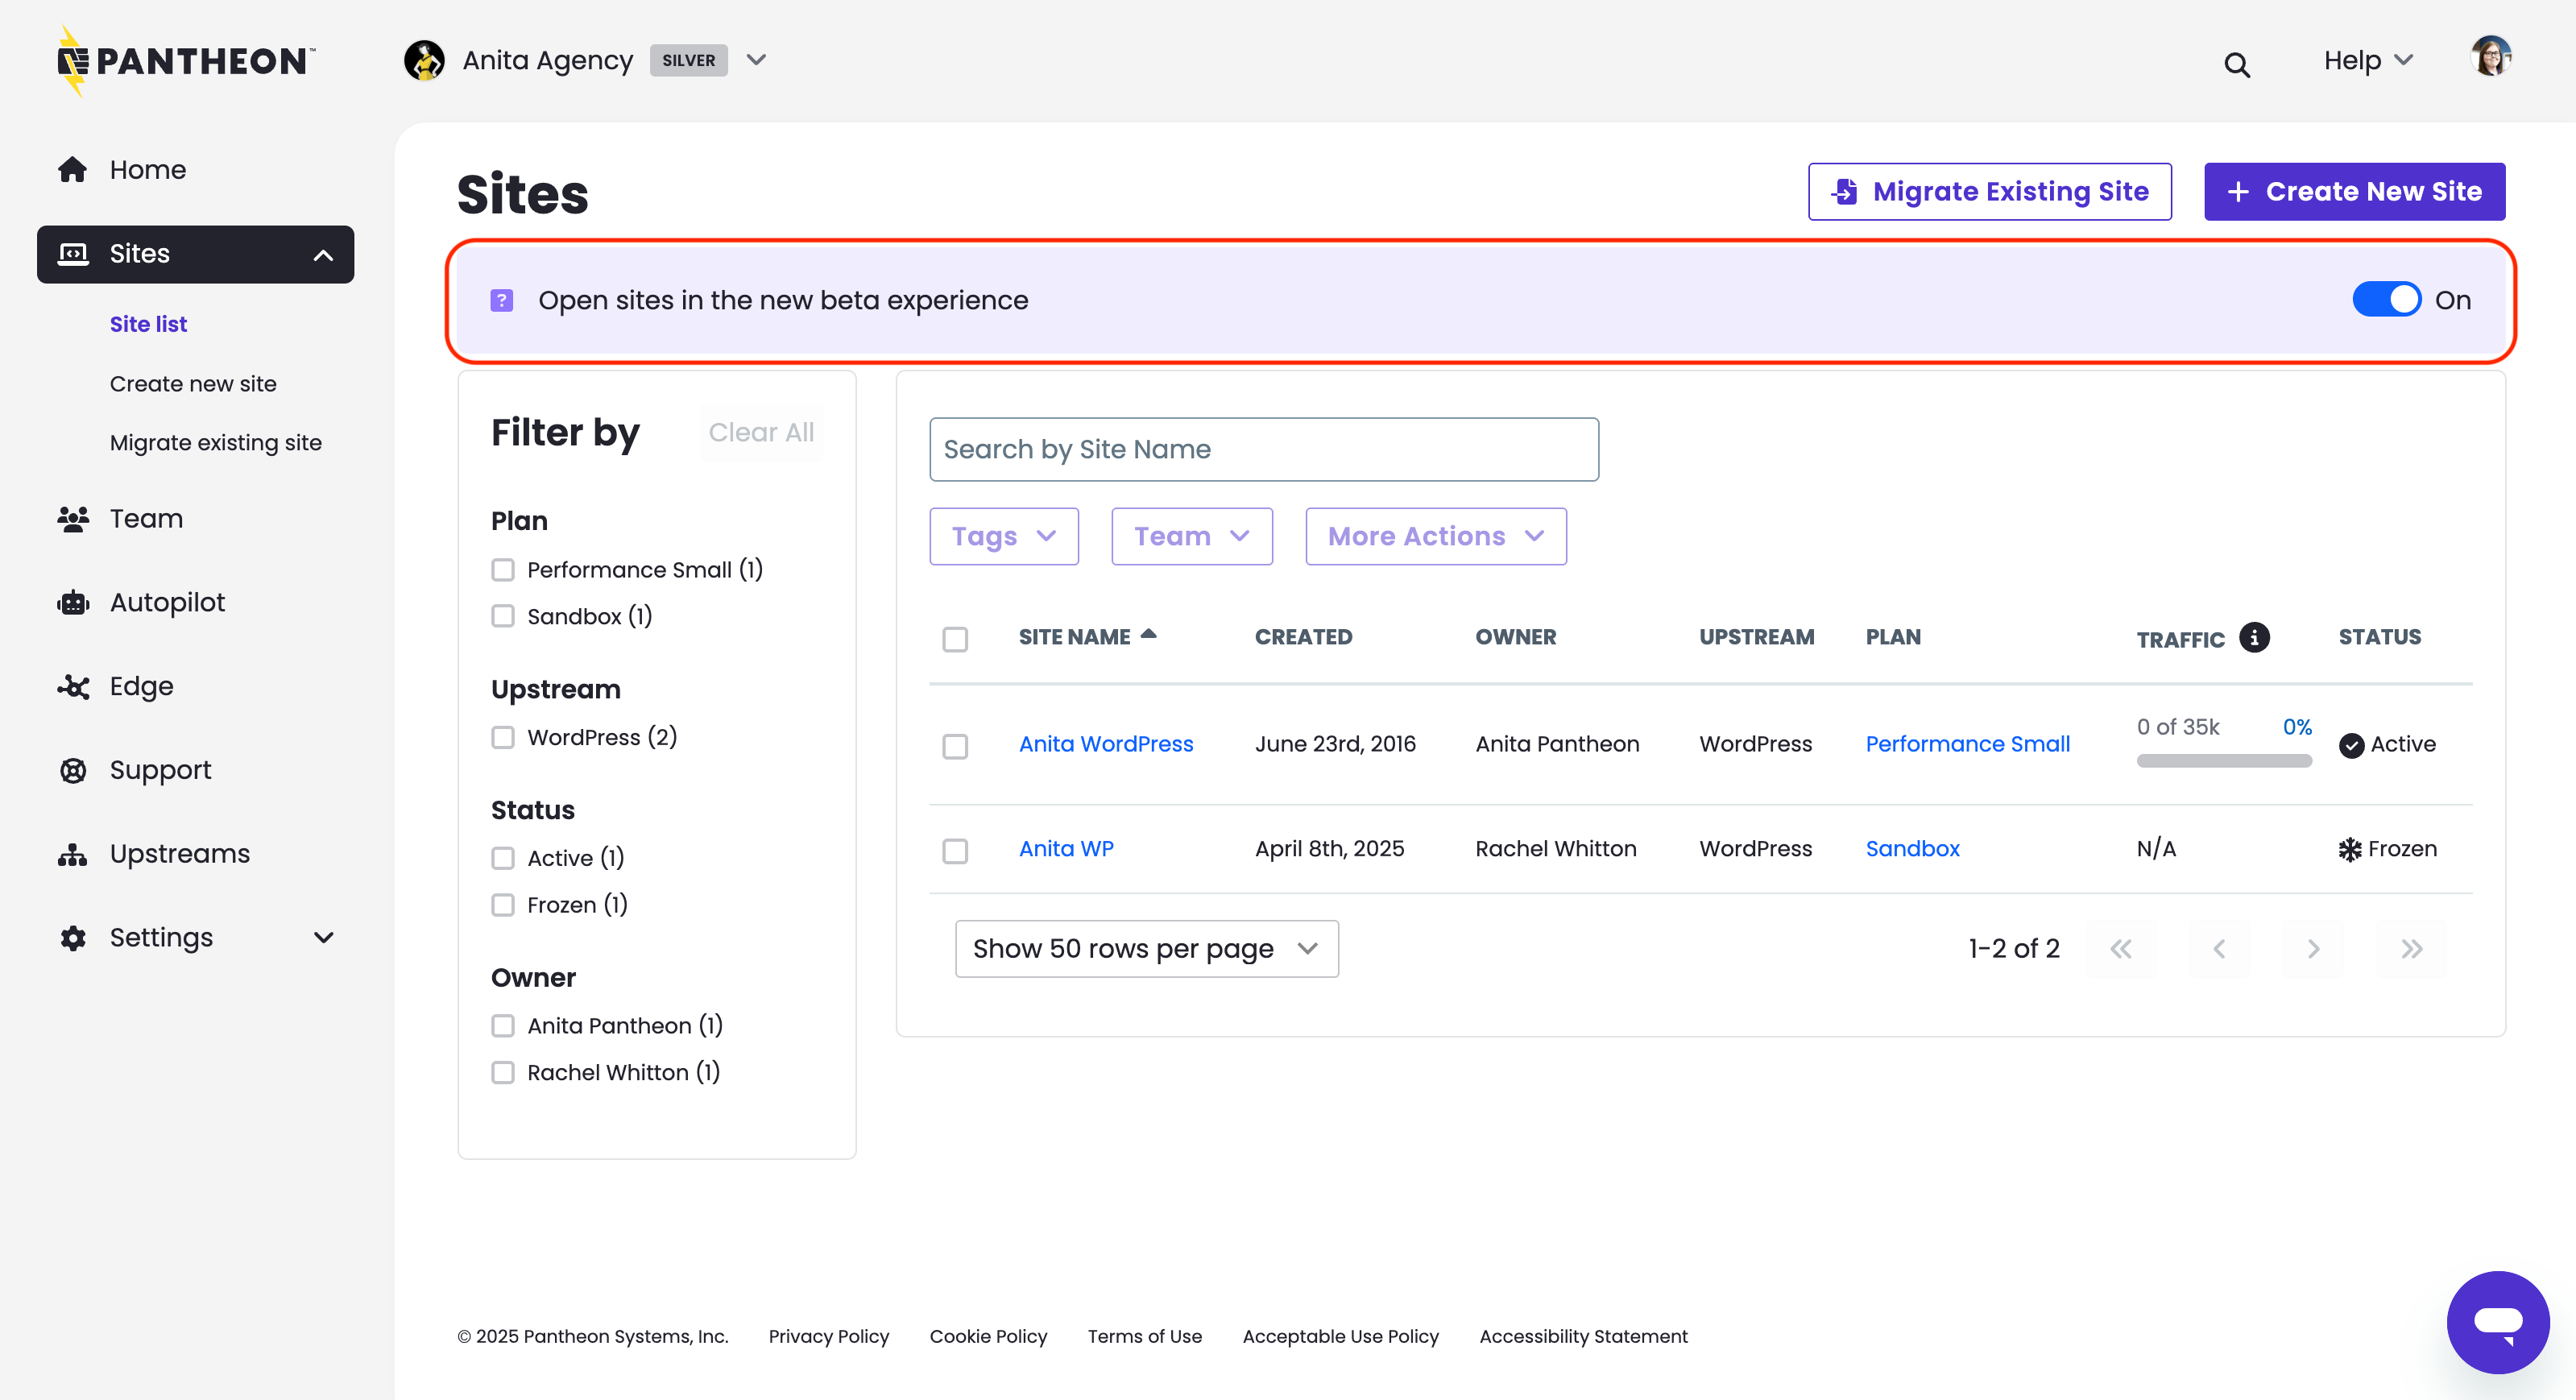Click the beta experience question mark icon
2576x1400 pixels.
[x=502, y=300]
